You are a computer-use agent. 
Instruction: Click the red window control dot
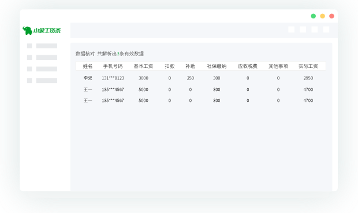(331, 16)
